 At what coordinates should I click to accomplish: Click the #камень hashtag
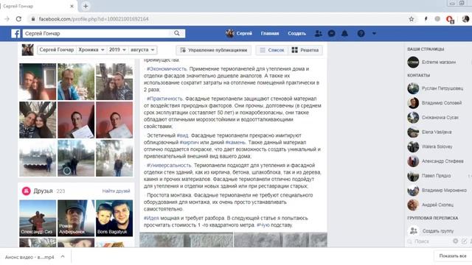coord(235,142)
